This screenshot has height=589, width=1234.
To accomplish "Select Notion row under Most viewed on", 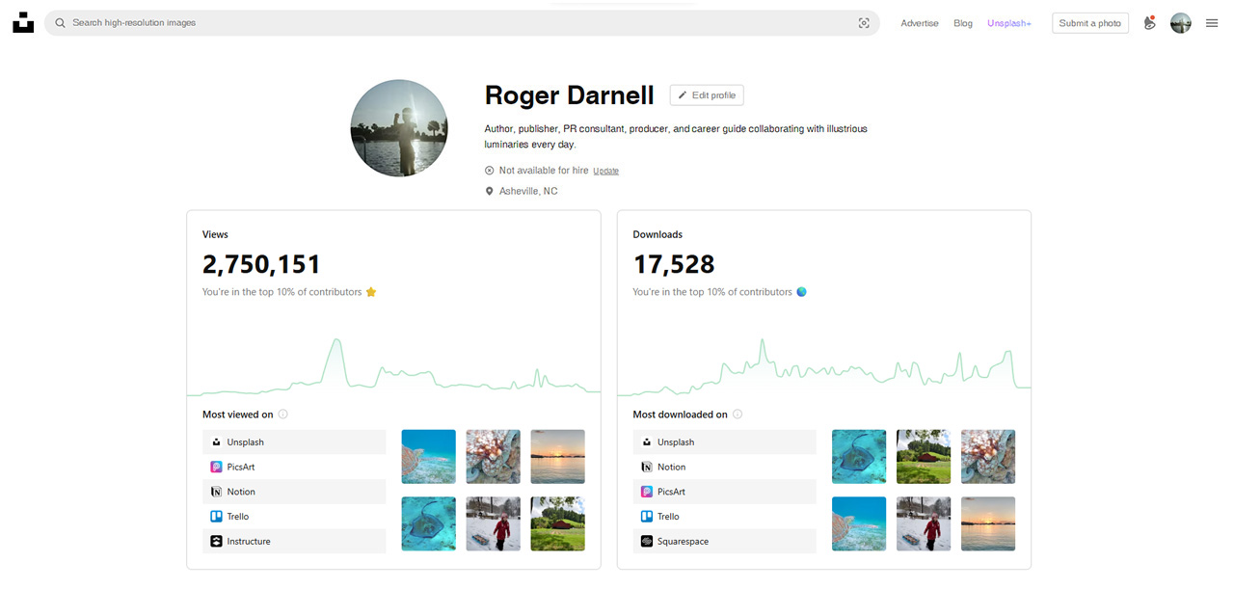I will click(294, 492).
